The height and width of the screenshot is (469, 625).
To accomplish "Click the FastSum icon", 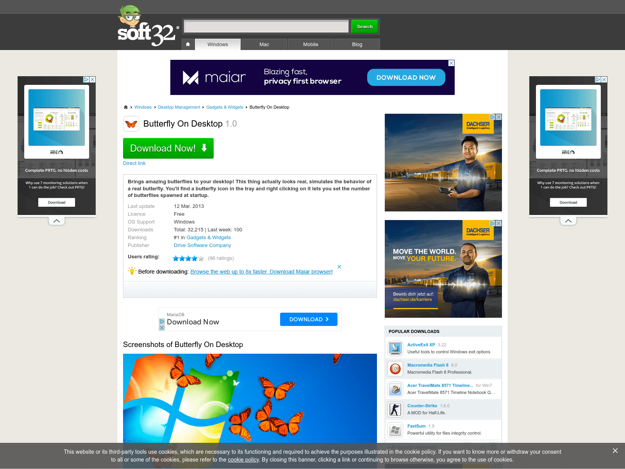I will (395, 430).
